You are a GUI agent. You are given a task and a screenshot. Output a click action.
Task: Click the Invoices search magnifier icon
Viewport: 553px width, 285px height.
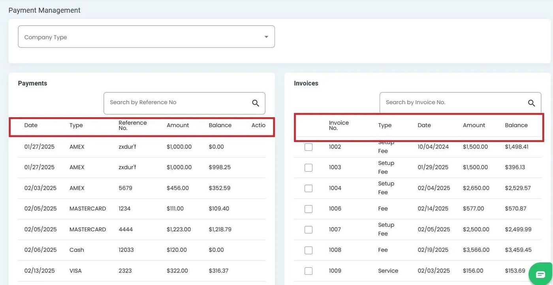click(x=531, y=103)
